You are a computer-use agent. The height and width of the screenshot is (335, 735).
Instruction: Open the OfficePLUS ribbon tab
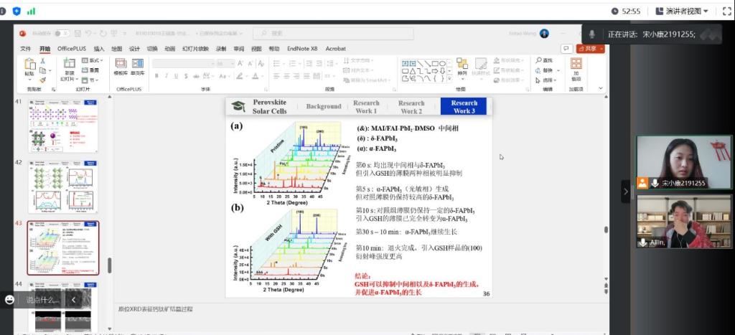click(71, 49)
